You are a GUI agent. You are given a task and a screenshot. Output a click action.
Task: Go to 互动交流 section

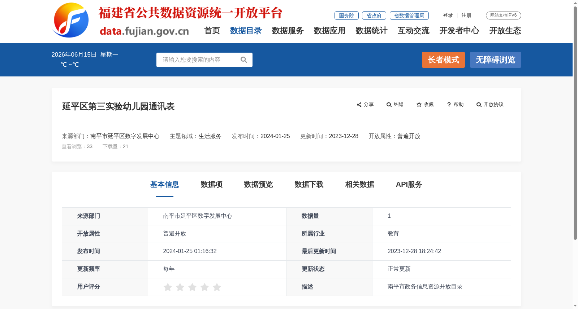(x=414, y=31)
